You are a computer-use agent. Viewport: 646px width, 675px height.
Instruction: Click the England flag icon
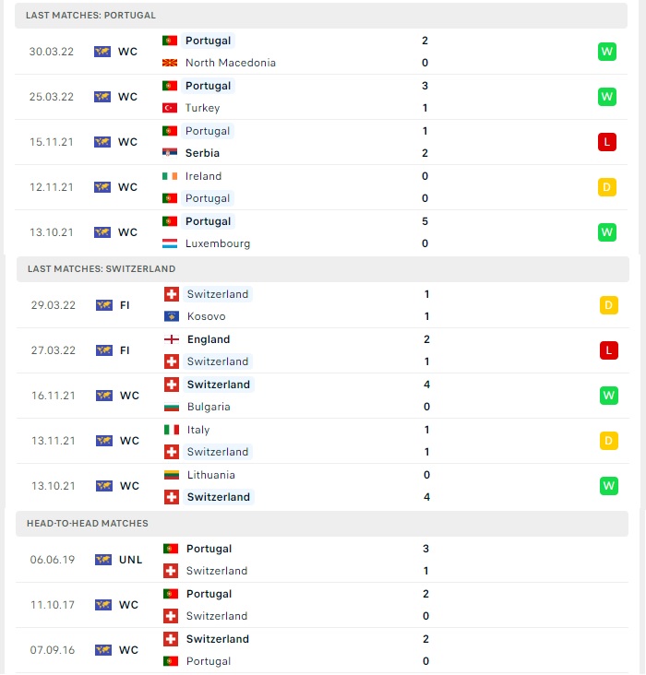tap(171, 339)
